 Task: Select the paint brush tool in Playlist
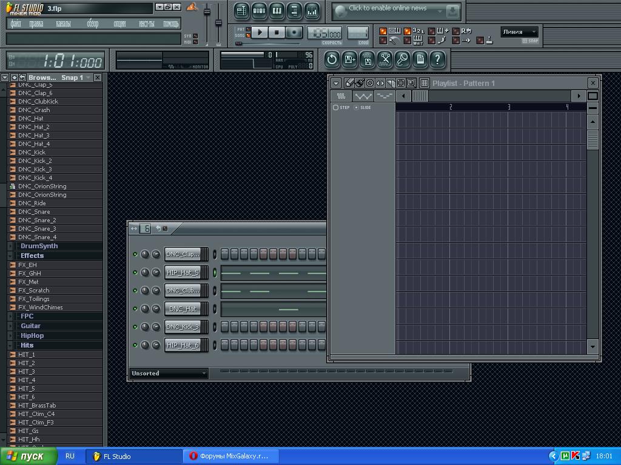[360, 83]
